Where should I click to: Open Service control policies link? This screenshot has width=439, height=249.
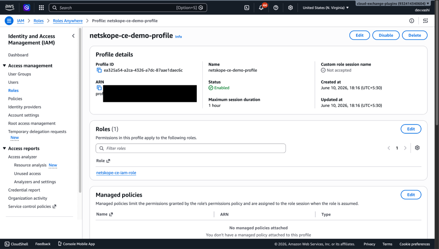pyautogui.click(x=32, y=207)
